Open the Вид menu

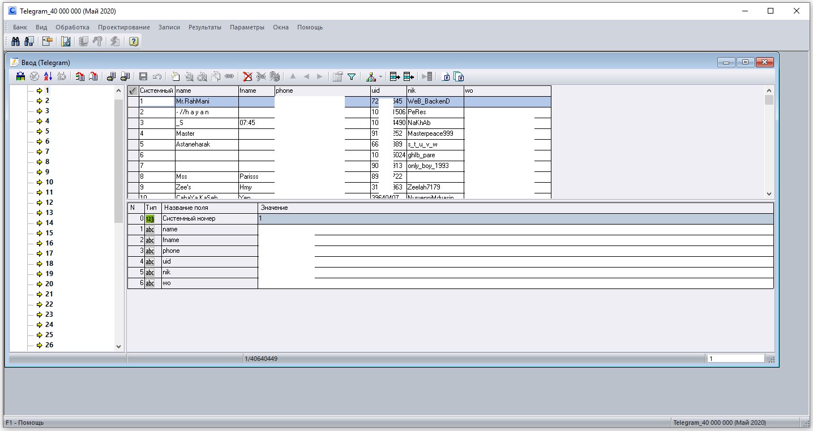click(41, 27)
